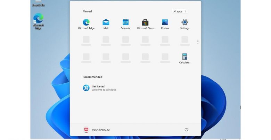Click the pinned apps page dots
The image size is (271, 140).
pyautogui.click(x=198, y=42)
